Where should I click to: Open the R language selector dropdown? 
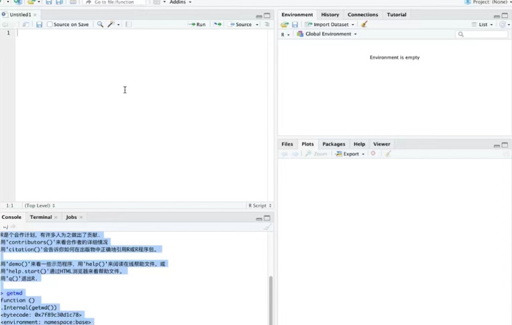pos(285,34)
